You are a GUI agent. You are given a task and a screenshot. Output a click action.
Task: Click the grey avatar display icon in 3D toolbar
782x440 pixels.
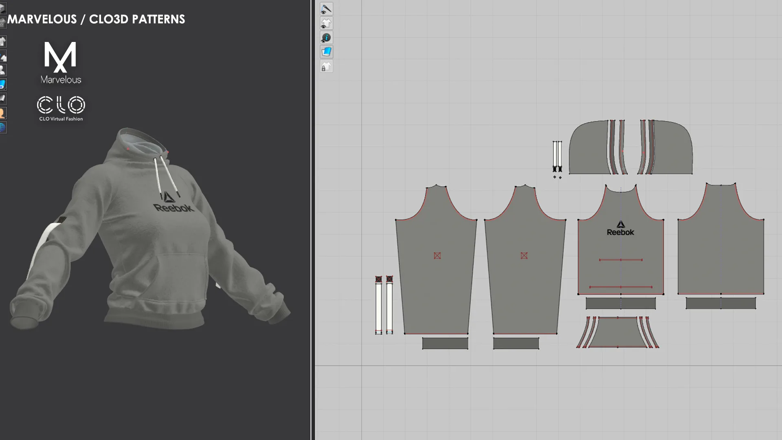[3, 70]
